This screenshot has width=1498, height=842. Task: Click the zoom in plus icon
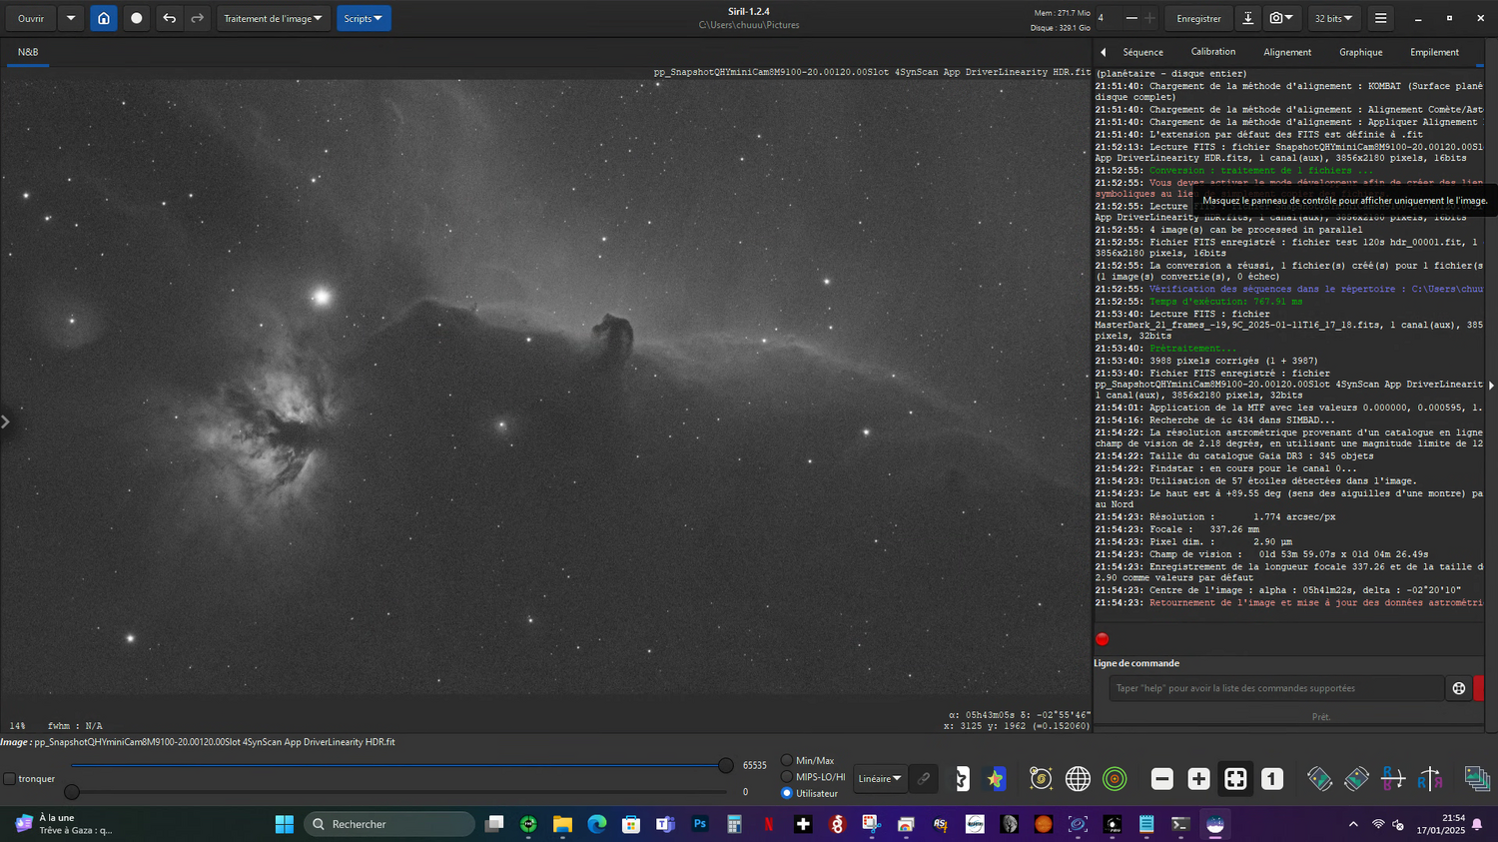tap(1198, 779)
